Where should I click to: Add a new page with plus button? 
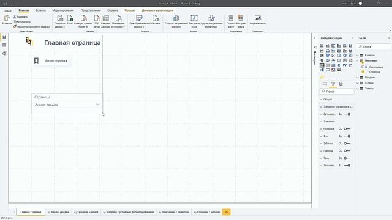point(226,212)
